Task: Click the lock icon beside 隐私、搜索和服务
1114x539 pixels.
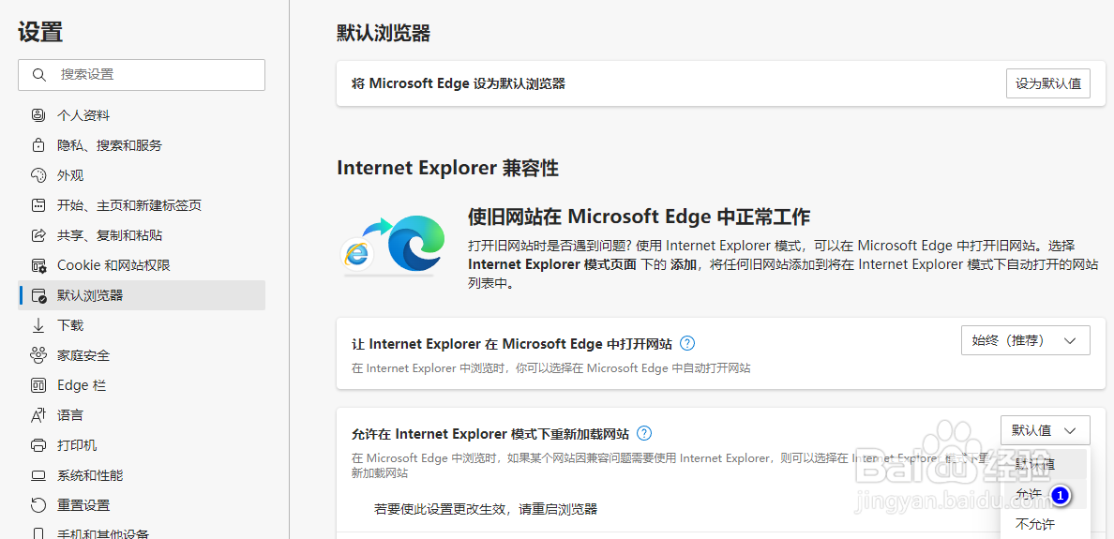Action: [x=38, y=145]
